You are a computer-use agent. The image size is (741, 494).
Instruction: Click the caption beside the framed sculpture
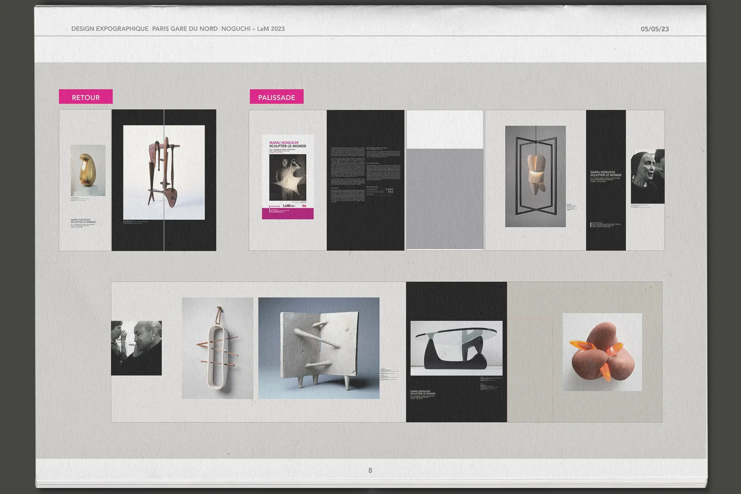[572, 207]
